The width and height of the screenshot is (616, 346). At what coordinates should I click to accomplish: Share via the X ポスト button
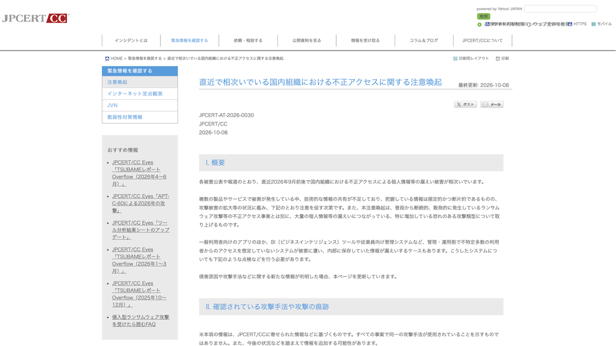[466, 105]
